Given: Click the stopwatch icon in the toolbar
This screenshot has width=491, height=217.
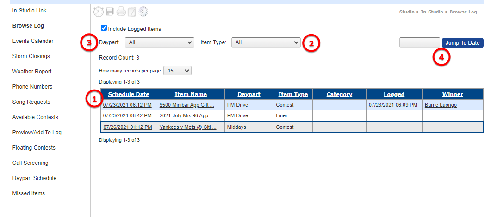Looking at the screenshot, I should pos(99,12).
